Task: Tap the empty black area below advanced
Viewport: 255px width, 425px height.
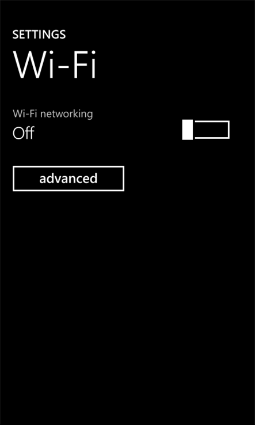Action: 127,271
